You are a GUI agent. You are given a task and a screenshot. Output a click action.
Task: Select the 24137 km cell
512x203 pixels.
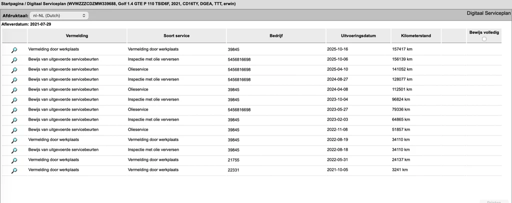(x=401, y=160)
